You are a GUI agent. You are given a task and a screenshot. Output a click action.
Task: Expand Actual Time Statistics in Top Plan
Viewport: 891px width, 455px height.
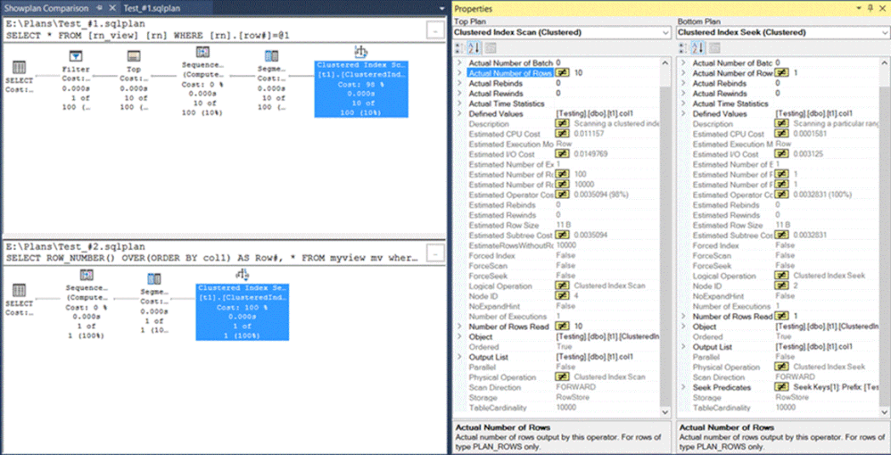point(459,103)
